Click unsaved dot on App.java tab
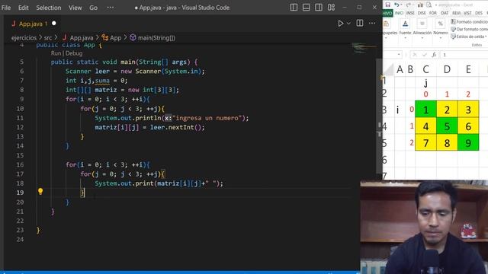This screenshot has height=274, width=488. coord(54,24)
